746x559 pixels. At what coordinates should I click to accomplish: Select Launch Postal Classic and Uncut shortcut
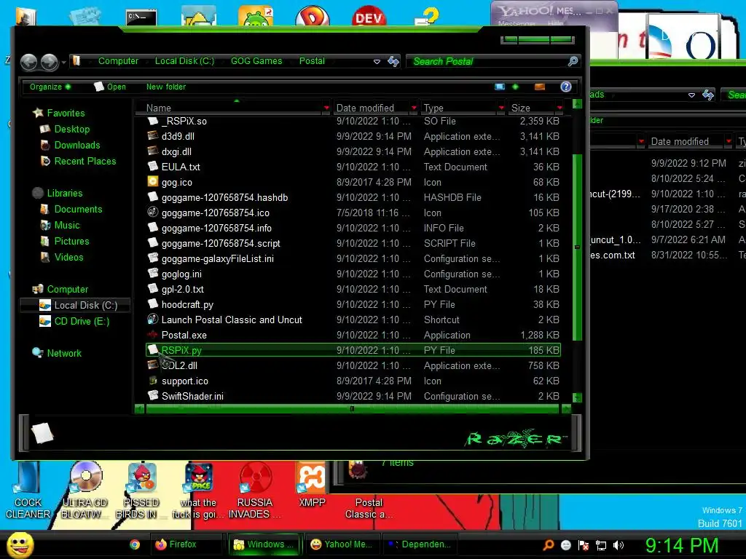click(232, 320)
